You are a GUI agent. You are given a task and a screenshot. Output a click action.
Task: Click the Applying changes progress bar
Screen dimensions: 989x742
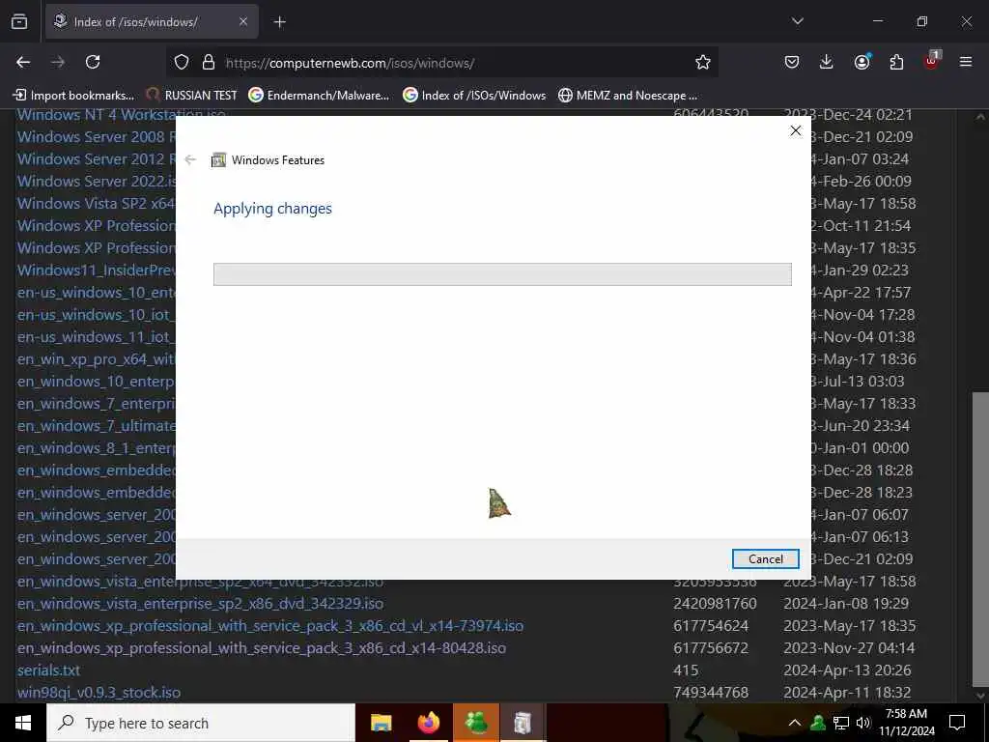(502, 274)
